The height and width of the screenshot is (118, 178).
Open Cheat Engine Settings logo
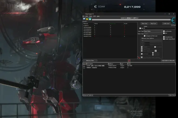coord(173,21)
